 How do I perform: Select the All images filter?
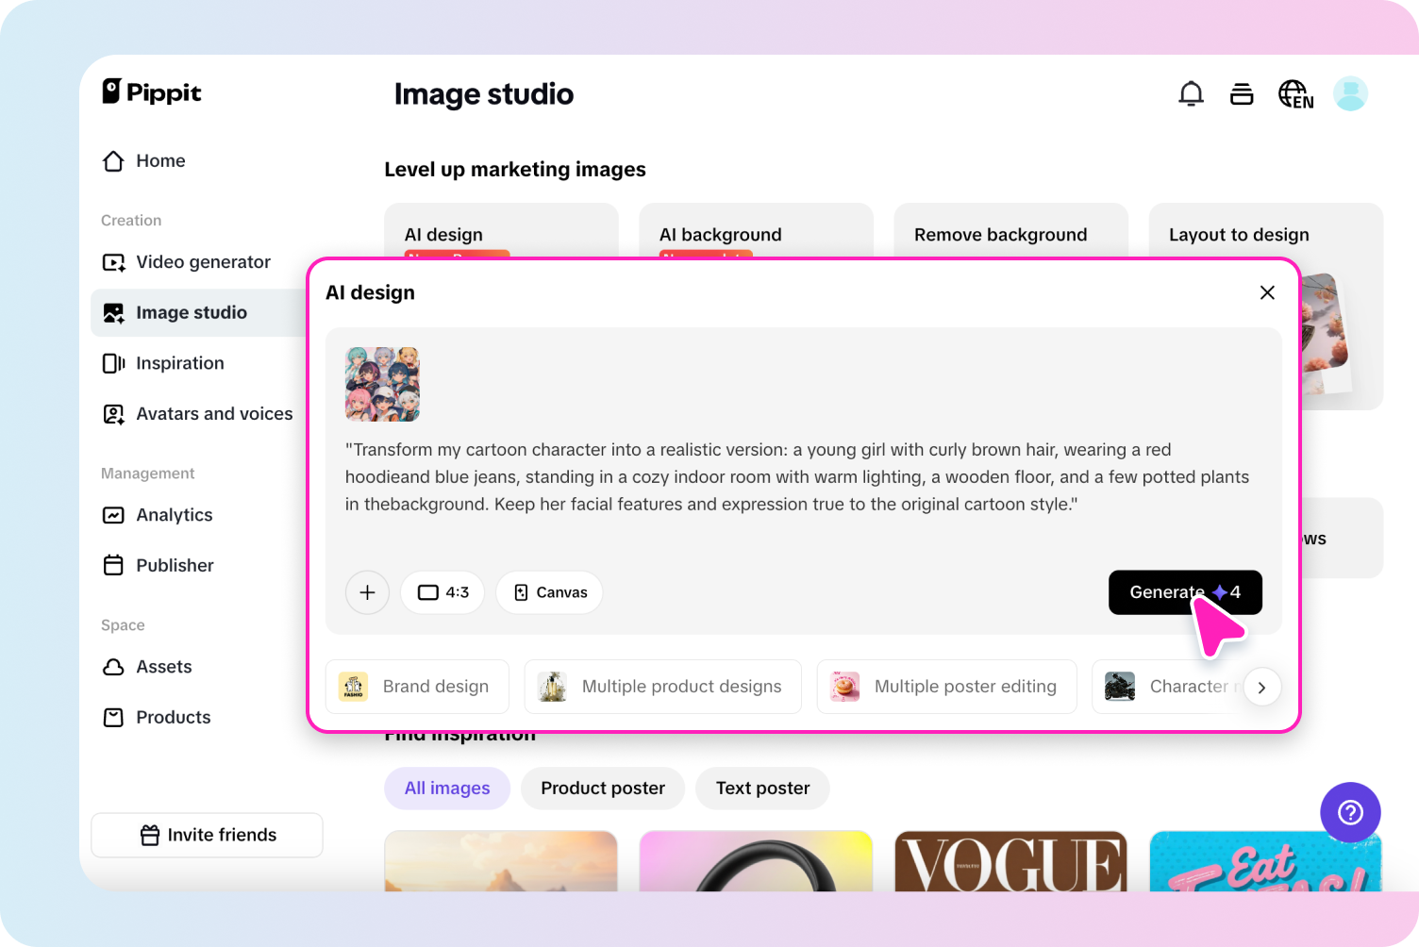tap(447, 789)
